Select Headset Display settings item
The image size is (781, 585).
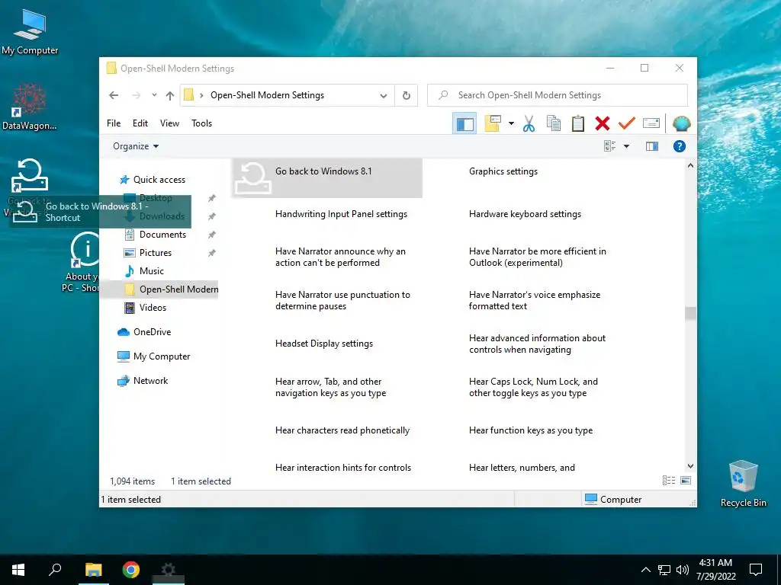click(x=323, y=344)
